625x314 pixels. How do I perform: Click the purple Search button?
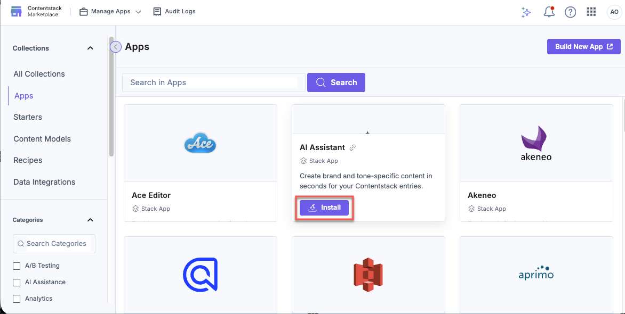[336, 82]
